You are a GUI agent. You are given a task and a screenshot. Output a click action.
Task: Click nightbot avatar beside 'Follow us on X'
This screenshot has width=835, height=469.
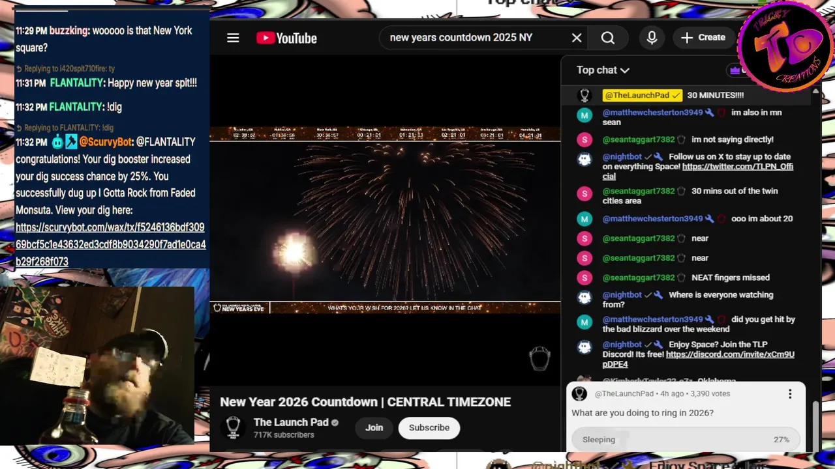(584, 159)
